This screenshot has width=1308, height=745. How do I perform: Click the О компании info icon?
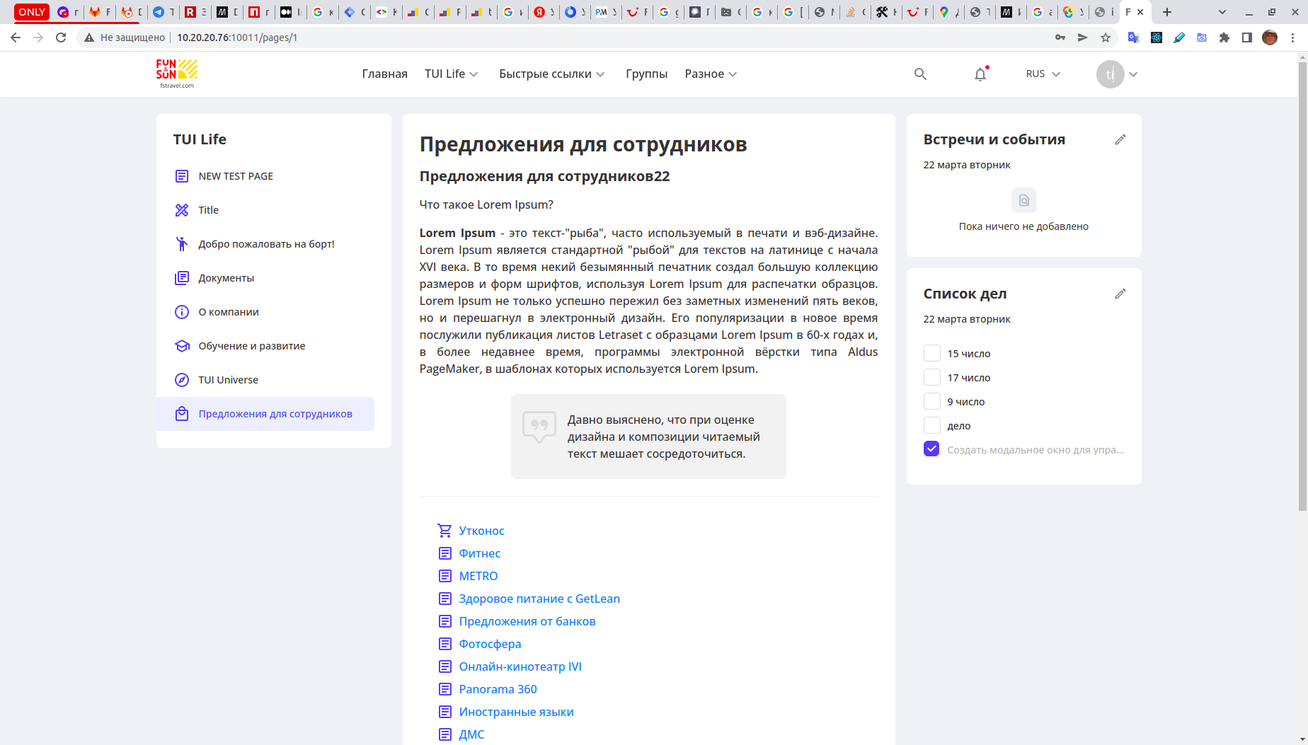[182, 312]
